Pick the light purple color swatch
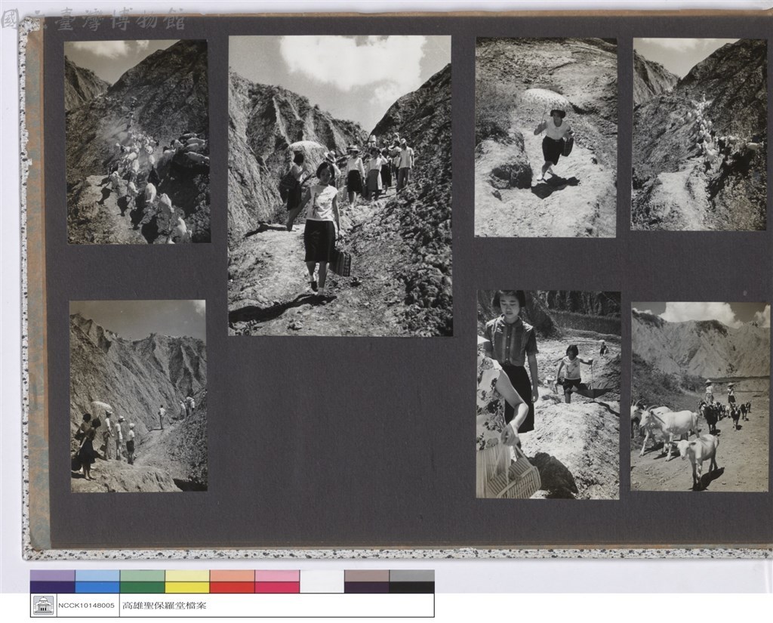This screenshot has width=773, height=623. pyautogui.click(x=52, y=575)
